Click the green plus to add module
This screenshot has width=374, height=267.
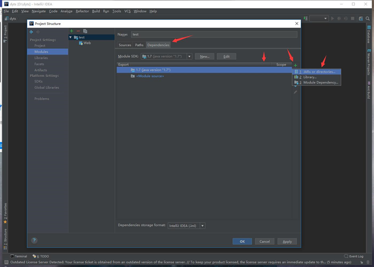[x=72, y=31]
